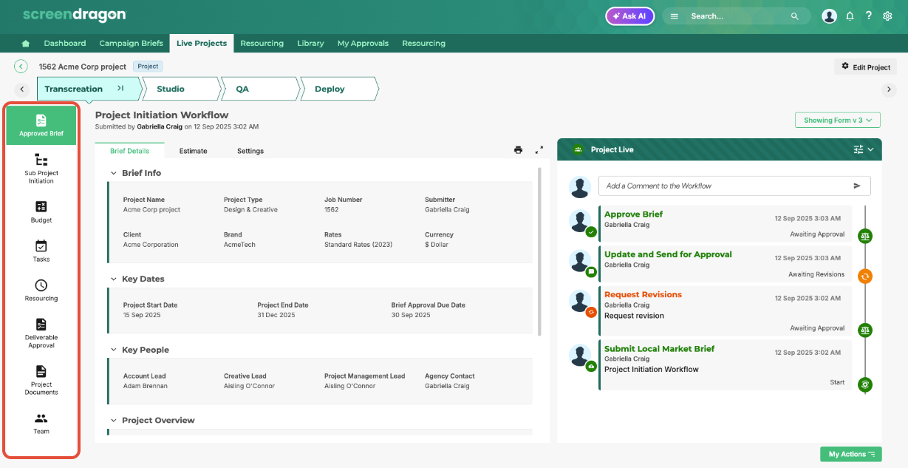The height and width of the screenshot is (468, 908).
Task: Open notifications bell icon
Action: click(850, 16)
